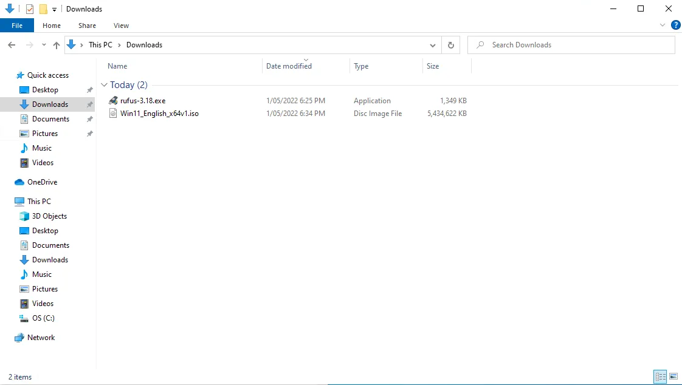Click Downloads in the address bar path
The height and width of the screenshot is (385, 682).
coord(145,45)
